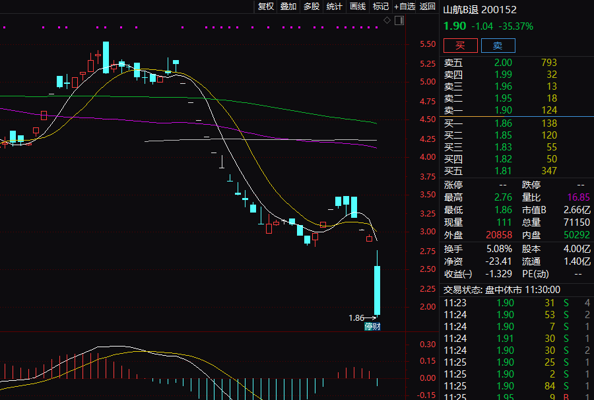Select the 11:24 trade at price 1.91
The height and width of the screenshot is (400, 594).
pyautogui.click(x=517, y=339)
